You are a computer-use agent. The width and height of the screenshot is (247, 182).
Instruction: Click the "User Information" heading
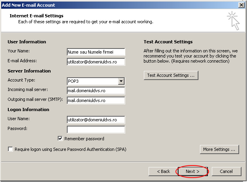pos(27,42)
